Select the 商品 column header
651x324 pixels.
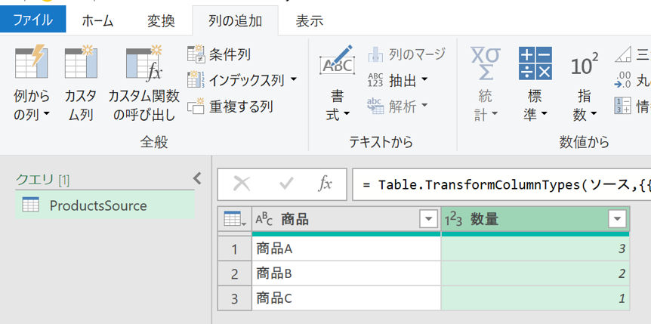[346, 219]
